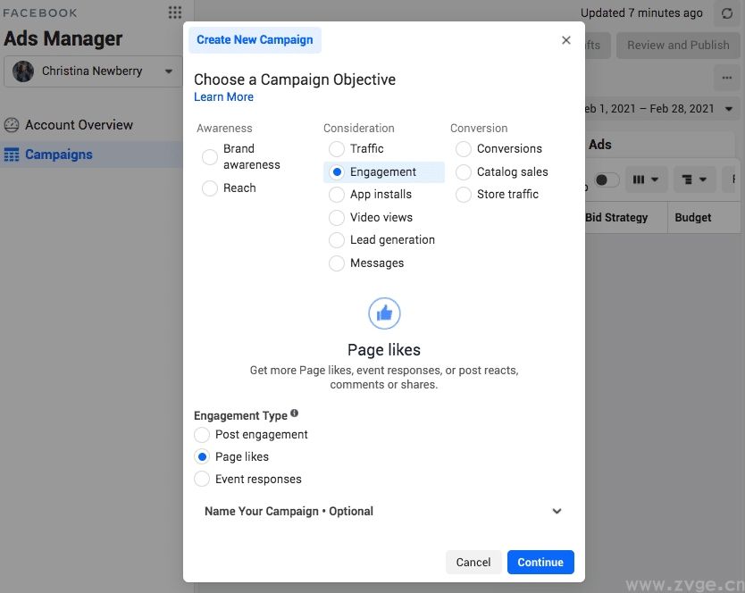Switch to the Ads tab

[600, 145]
